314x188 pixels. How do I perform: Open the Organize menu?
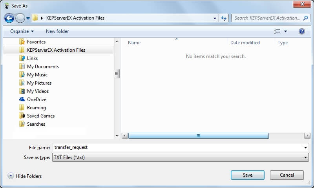coord(22,31)
